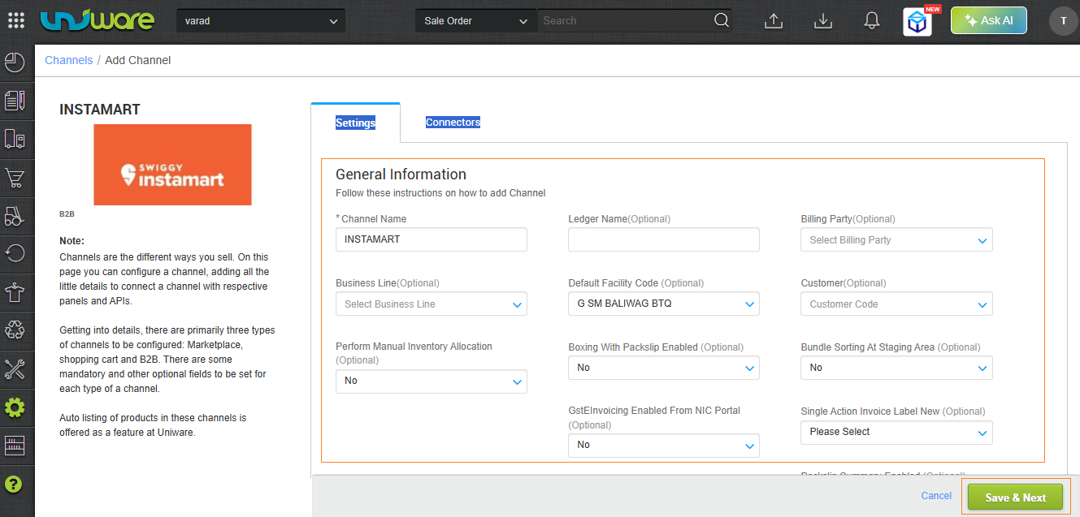Open Single Action Invoice Label New dropdown
The height and width of the screenshot is (517, 1080).
click(x=896, y=433)
